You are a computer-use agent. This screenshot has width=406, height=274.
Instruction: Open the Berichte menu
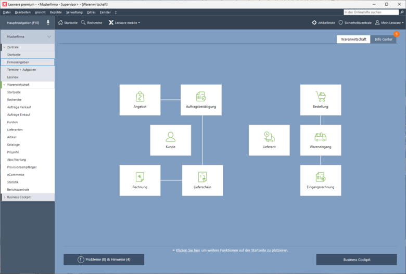point(56,12)
